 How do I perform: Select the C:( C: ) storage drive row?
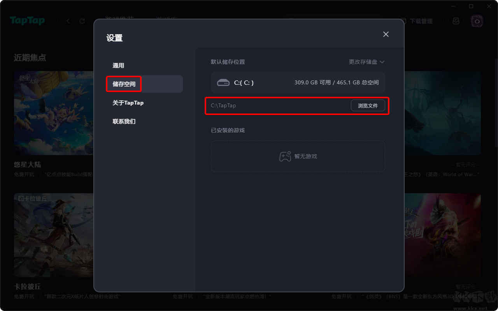[x=298, y=82]
